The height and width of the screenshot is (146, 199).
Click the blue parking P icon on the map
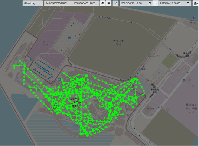click(x=159, y=73)
